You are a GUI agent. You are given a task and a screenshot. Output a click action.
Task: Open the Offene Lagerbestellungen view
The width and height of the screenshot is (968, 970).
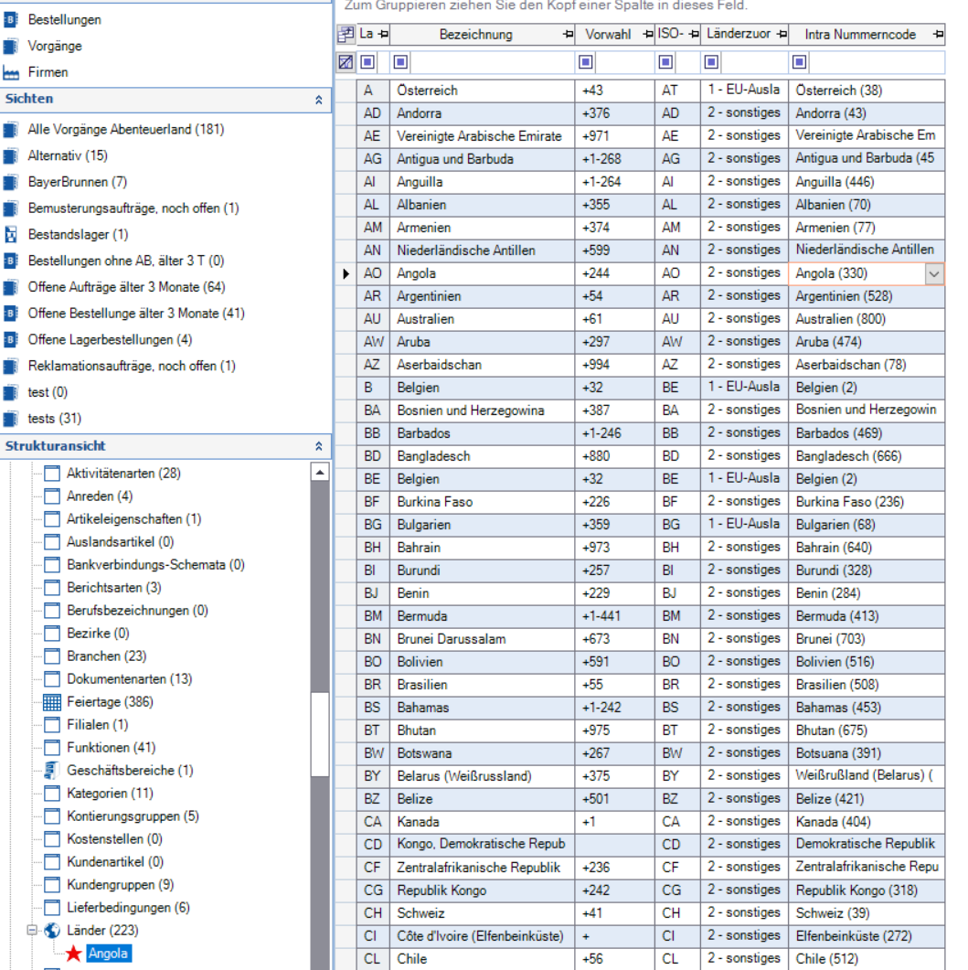[x=110, y=340]
